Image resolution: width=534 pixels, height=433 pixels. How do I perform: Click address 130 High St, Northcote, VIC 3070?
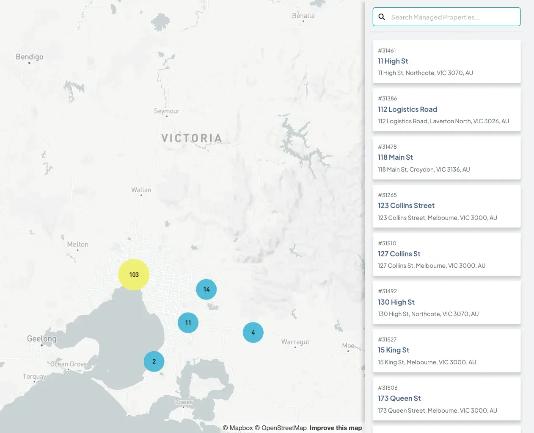pyautogui.click(x=428, y=314)
